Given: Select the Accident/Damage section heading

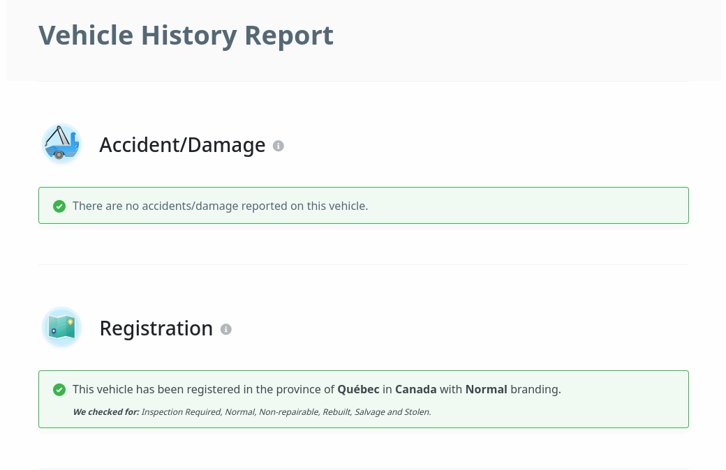Looking at the screenshot, I should (182, 145).
